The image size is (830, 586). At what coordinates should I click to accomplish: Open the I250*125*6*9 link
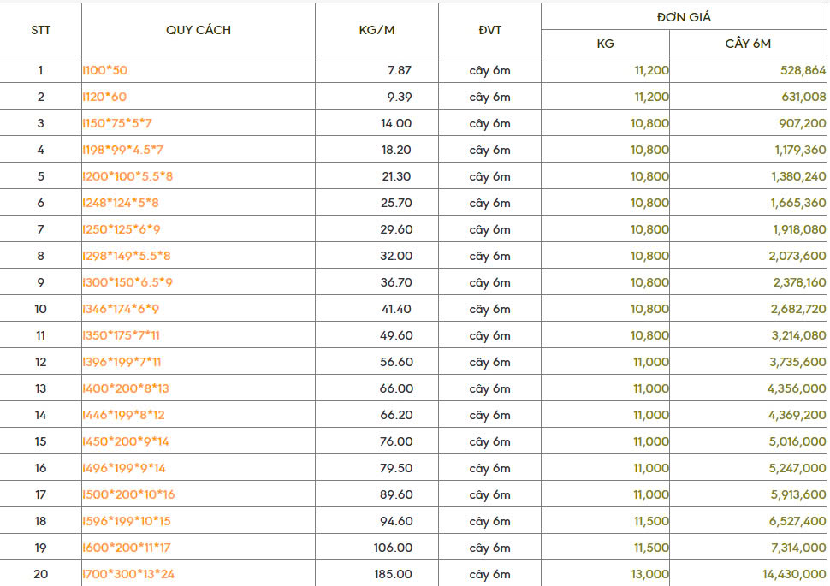tap(121, 229)
